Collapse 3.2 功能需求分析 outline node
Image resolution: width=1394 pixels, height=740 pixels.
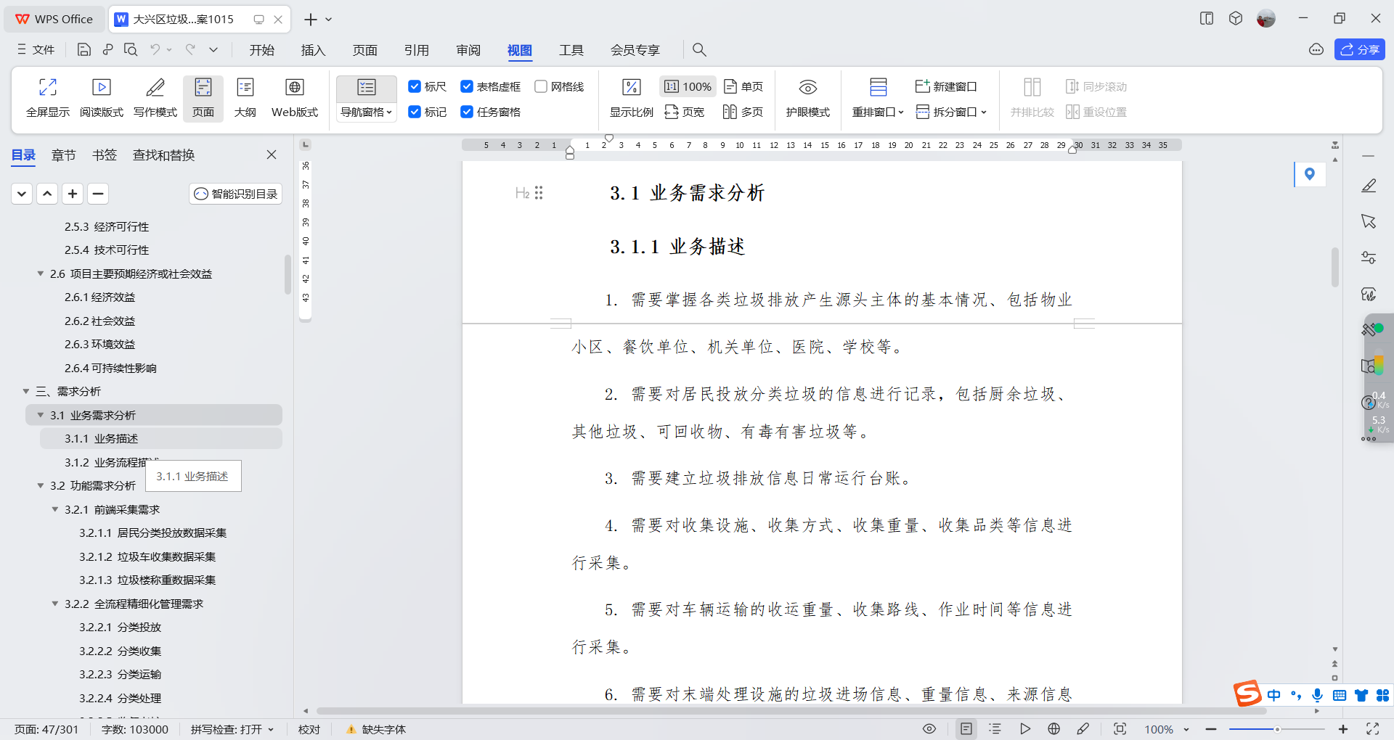click(x=41, y=485)
